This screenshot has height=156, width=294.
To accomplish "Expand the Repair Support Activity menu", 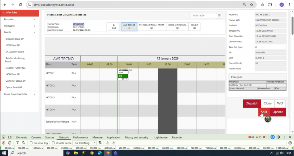I will coord(19,94).
